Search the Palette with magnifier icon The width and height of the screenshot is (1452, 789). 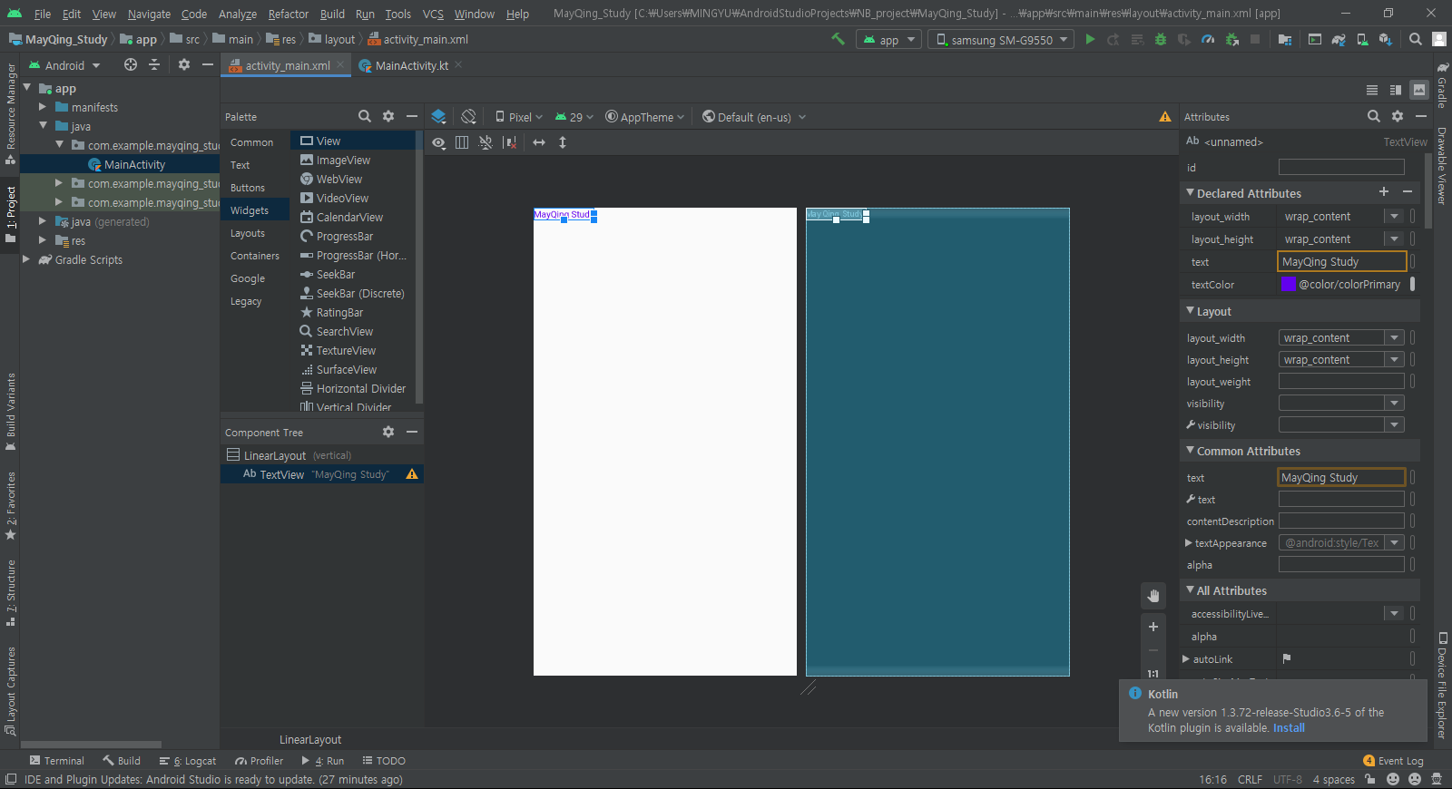364,116
